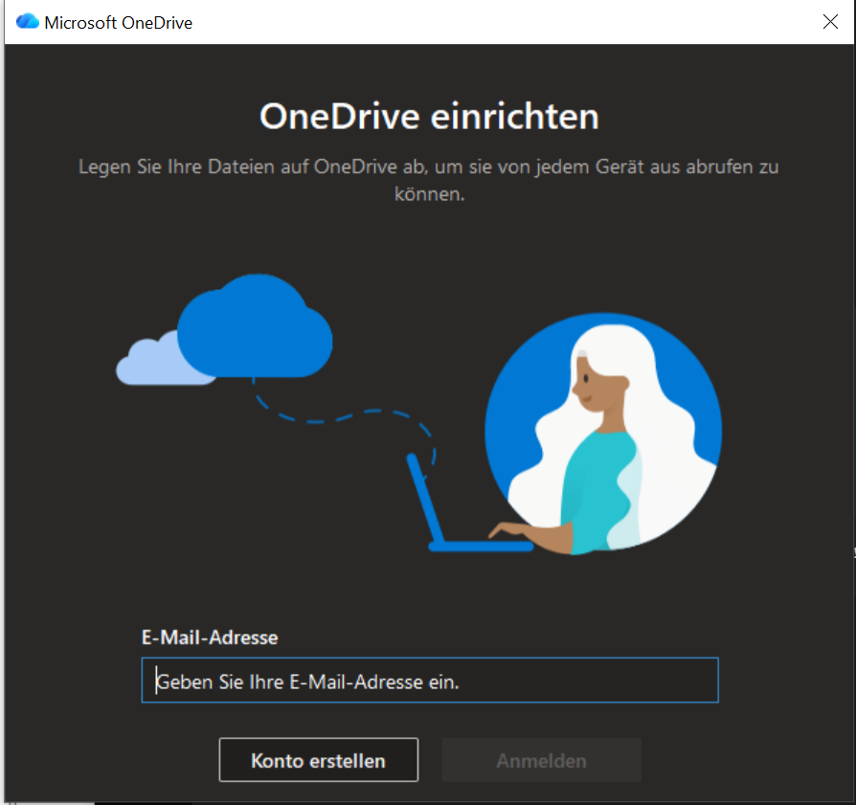Click the Anmelden button
This screenshot has height=805, width=856.
click(541, 760)
